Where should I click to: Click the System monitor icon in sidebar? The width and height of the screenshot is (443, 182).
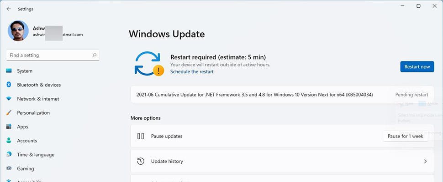pos(9,71)
